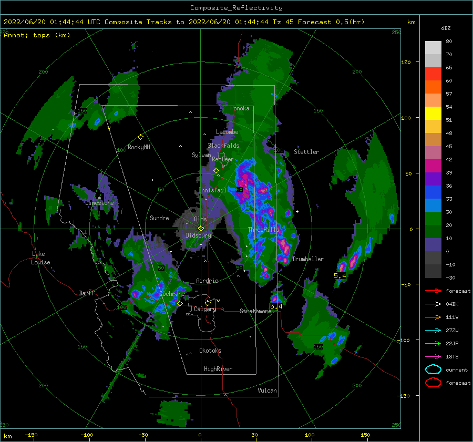Click the date-time track header text
Viewport: 473px width, 442px height.
pyautogui.click(x=184, y=22)
